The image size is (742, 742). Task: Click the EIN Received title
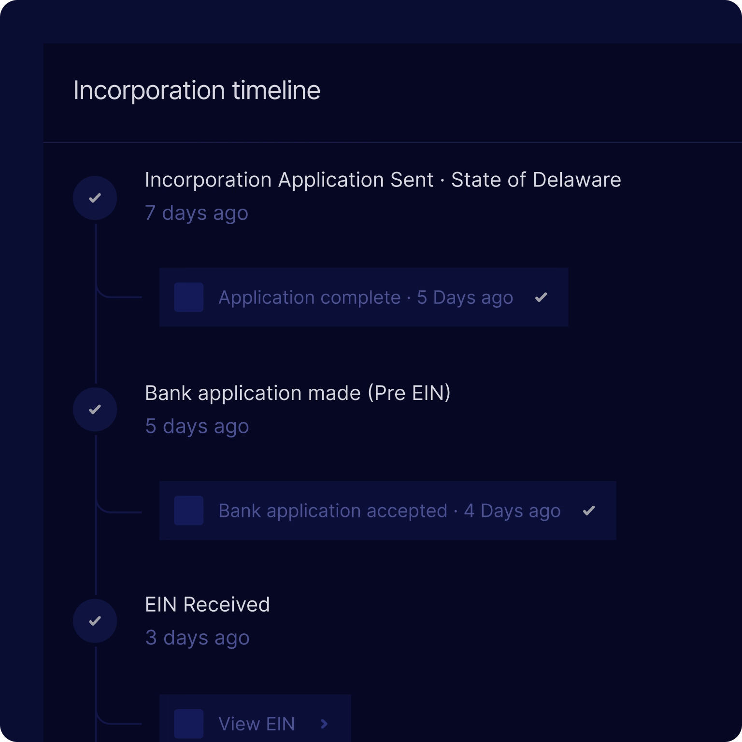207,605
